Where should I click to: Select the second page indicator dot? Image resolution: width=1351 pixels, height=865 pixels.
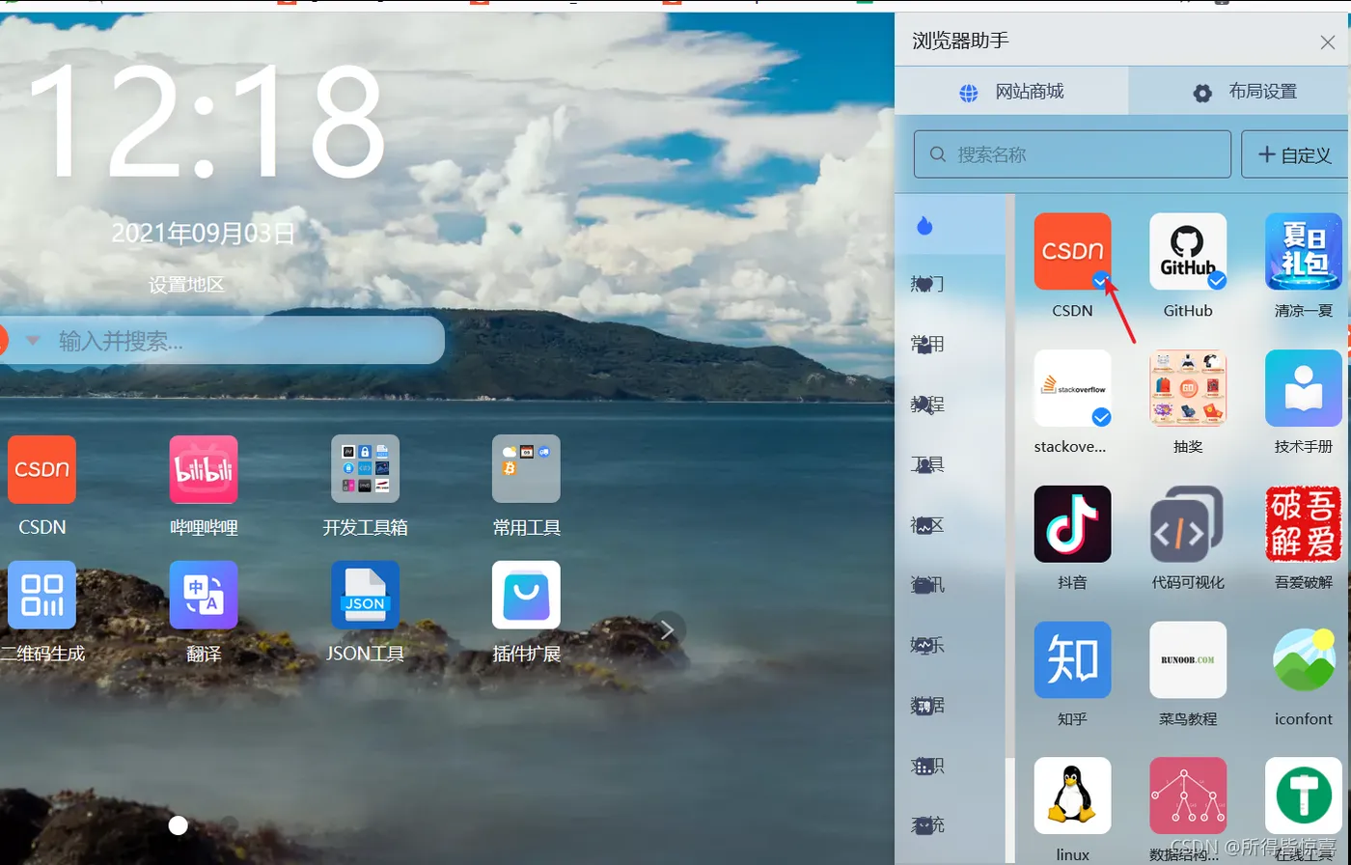[x=229, y=824]
